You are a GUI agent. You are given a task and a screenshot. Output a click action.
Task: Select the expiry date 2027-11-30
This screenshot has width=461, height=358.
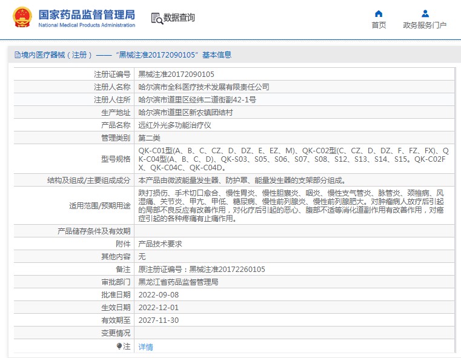tap(159, 320)
